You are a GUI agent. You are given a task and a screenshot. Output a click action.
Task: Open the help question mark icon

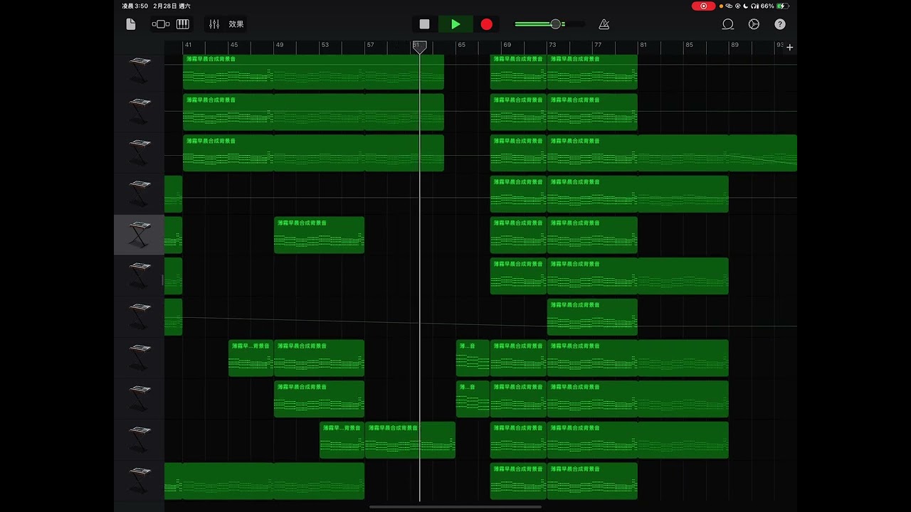tap(780, 24)
